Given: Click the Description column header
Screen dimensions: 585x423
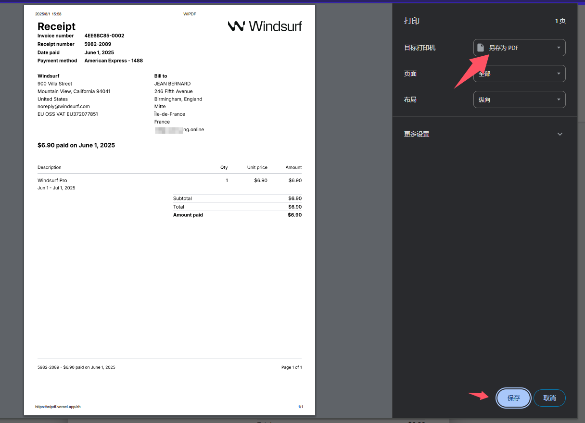Looking at the screenshot, I should 50,167.
